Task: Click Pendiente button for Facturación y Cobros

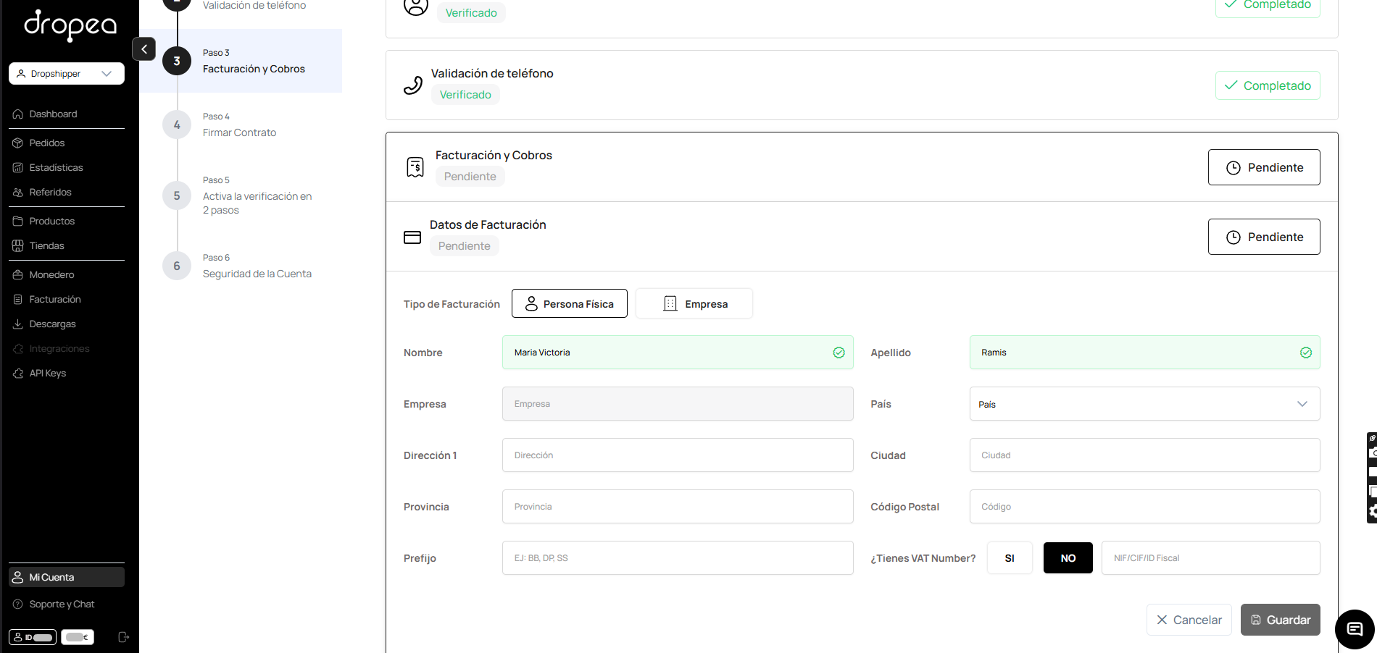Action: (x=1264, y=167)
